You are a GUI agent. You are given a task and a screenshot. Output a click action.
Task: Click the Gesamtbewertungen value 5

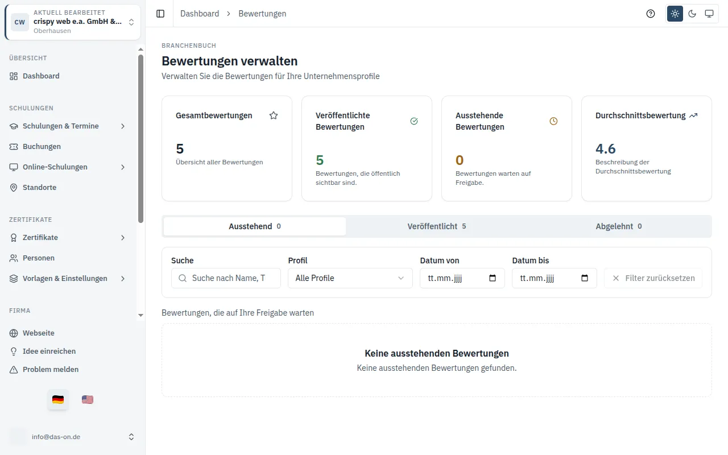pyautogui.click(x=180, y=149)
